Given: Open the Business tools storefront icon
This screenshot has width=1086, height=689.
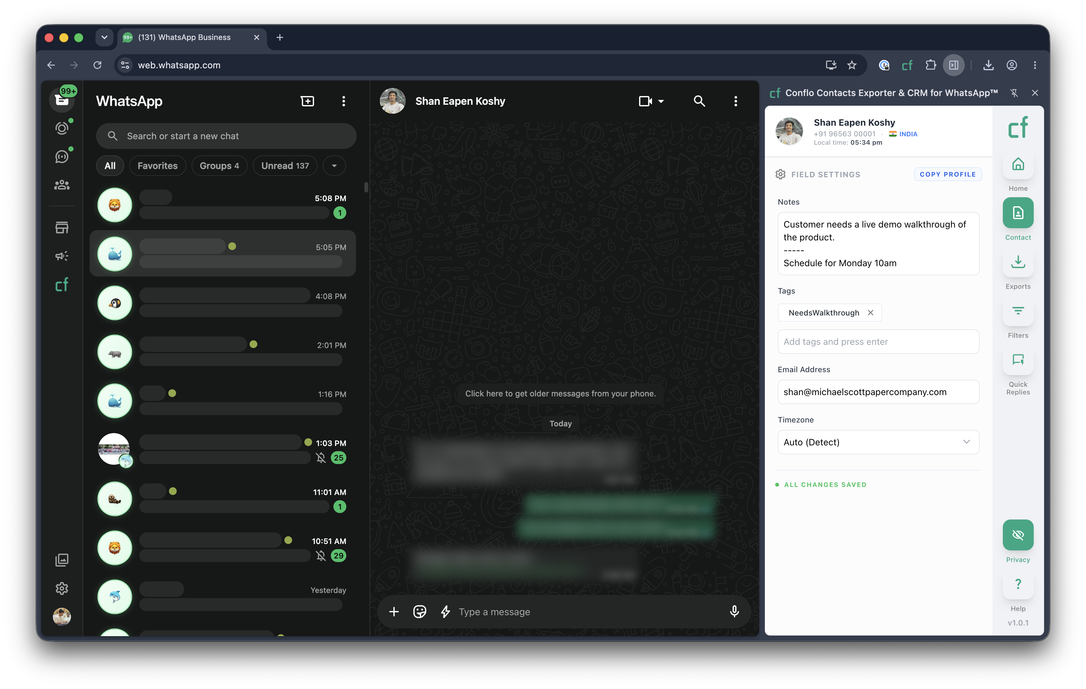Looking at the screenshot, I should coord(62,227).
